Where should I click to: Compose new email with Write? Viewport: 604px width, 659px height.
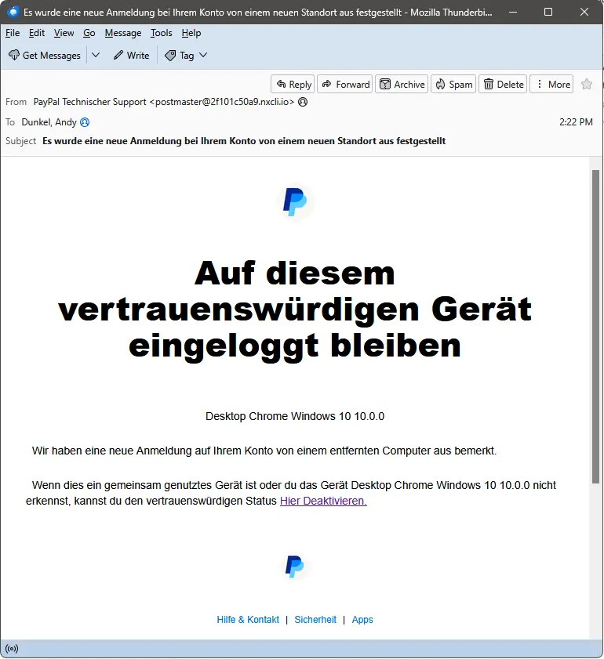pos(131,56)
